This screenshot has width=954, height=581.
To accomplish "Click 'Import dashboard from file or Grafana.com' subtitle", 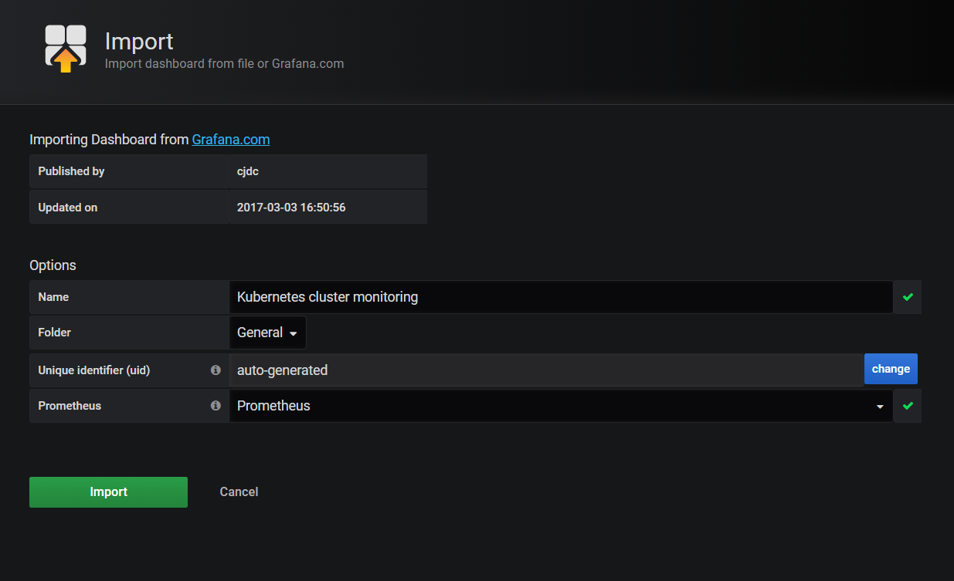I will [224, 64].
